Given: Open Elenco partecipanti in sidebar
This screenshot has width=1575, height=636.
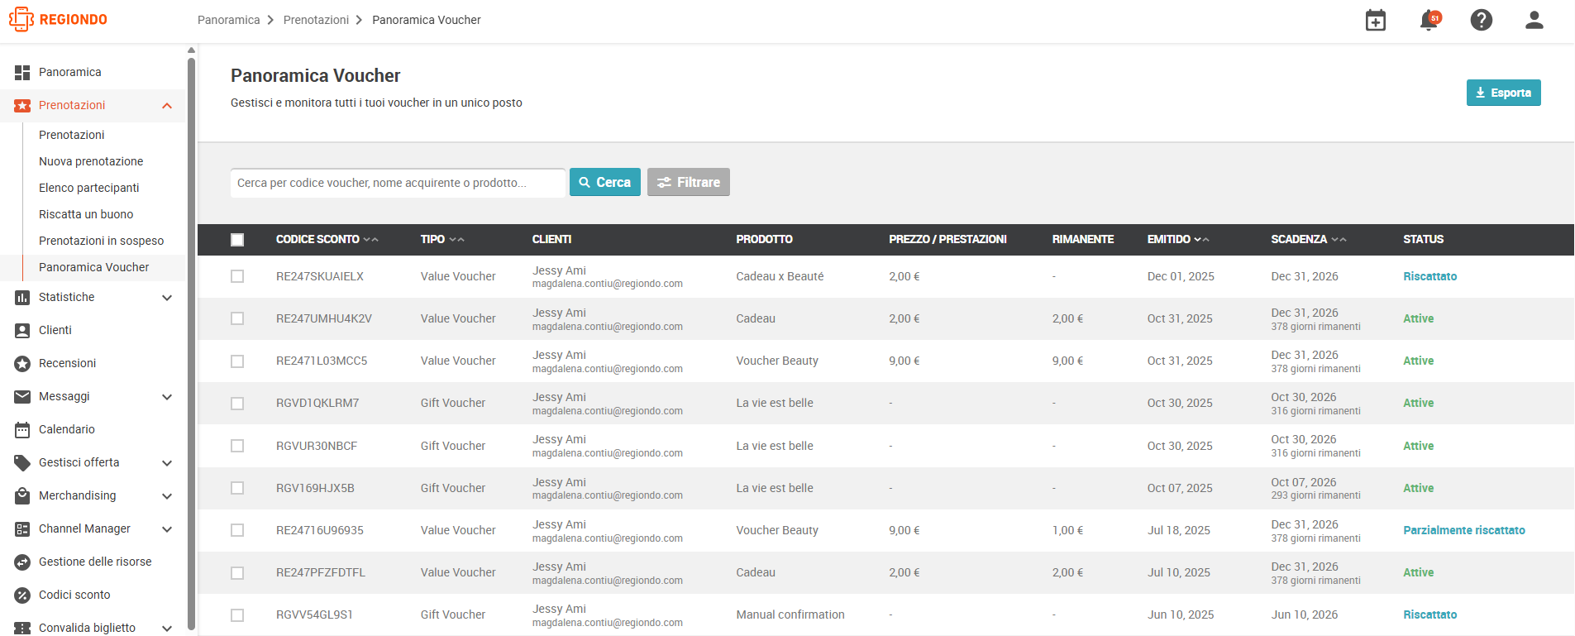Looking at the screenshot, I should point(89,188).
